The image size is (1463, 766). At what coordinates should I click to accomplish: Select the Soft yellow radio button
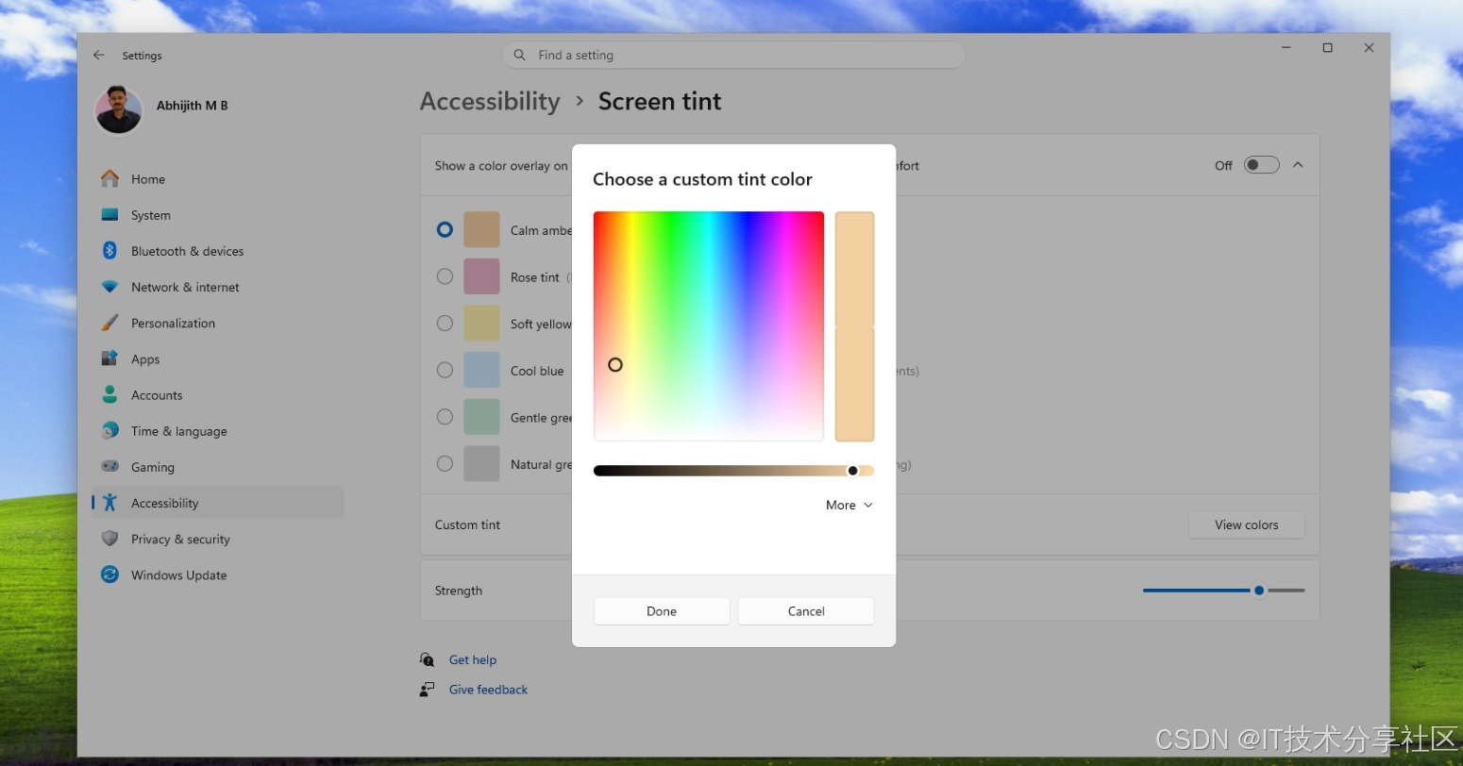pos(445,323)
